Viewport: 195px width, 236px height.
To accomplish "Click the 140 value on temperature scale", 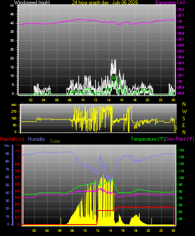I will tap(181, 150).
